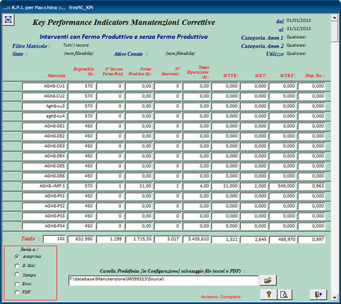
Task: Click the Disp. Tec. column header
Action: click(x=315, y=76)
